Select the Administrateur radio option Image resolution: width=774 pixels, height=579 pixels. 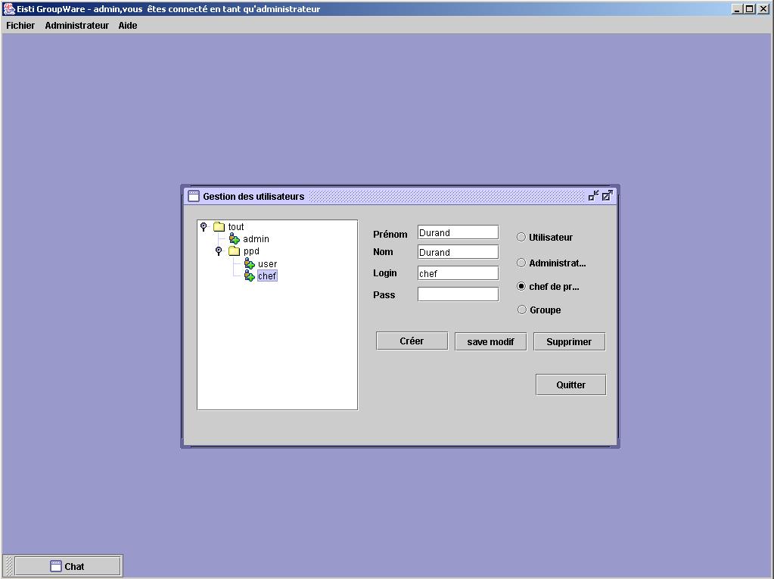point(521,263)
